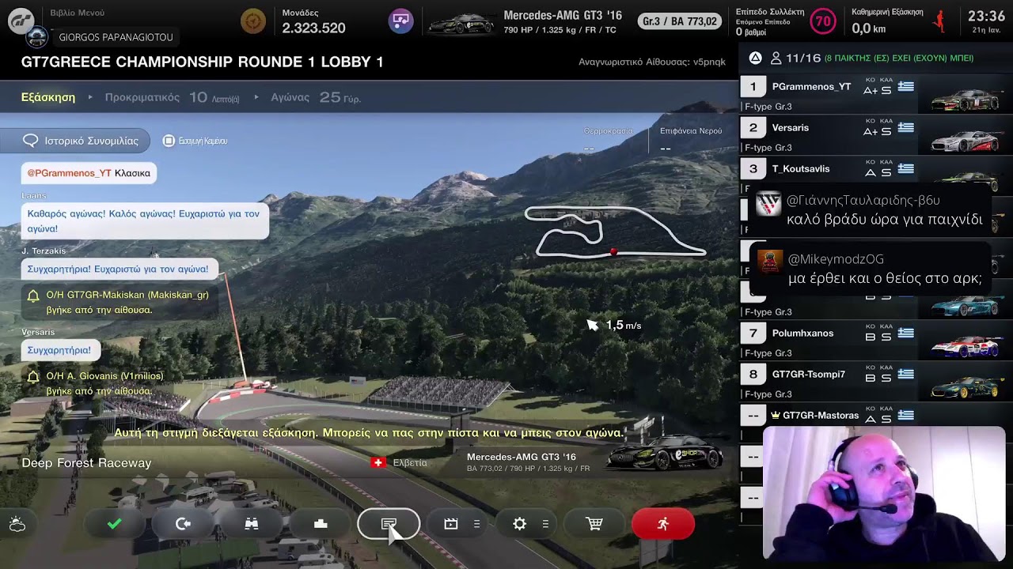
Task: Click the gold credits coin icon
Action: tap(253, 21)
